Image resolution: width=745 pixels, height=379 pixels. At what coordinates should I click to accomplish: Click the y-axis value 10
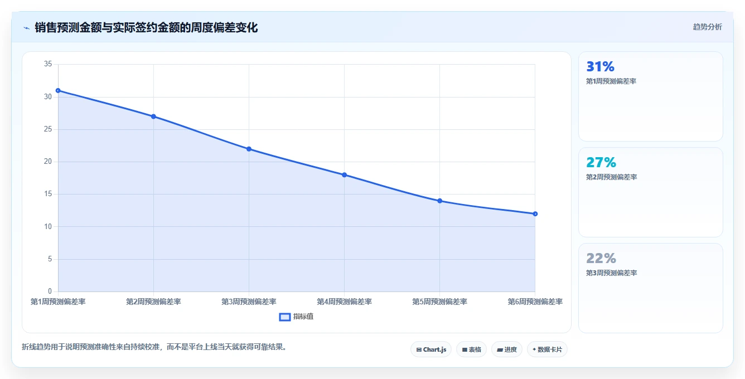(47, 227)
